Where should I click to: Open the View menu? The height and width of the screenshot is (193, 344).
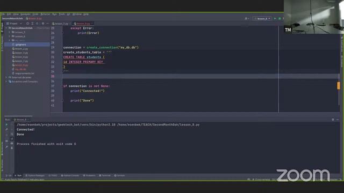pos(16,14)
